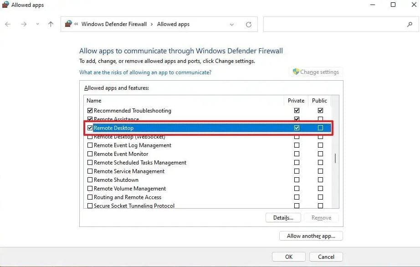Image resolution: width=420 pixels, height=267 pixels.
Task: Click the Forward navigation arrow
Action: (x=24, y=25)
